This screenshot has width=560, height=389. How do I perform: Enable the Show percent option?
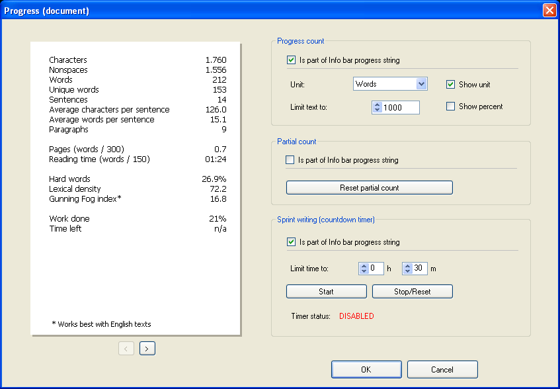[450, 106]
